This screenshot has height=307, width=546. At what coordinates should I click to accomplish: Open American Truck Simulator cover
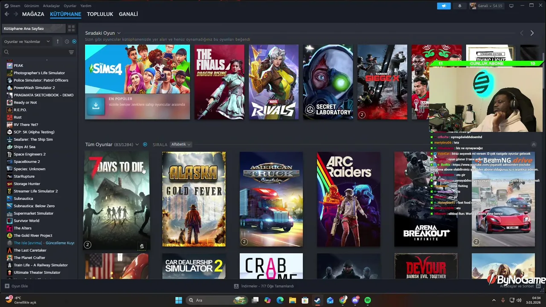tap(271, 199)
